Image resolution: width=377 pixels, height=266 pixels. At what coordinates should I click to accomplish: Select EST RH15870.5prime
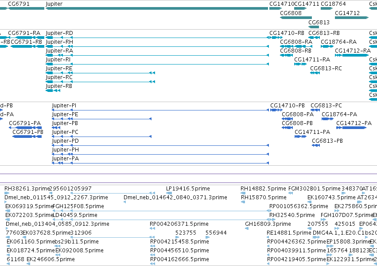(x=264, y=198)
